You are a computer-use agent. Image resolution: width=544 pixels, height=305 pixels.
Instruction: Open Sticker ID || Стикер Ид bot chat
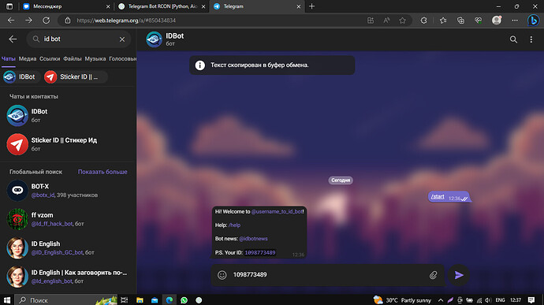[68, 144]
